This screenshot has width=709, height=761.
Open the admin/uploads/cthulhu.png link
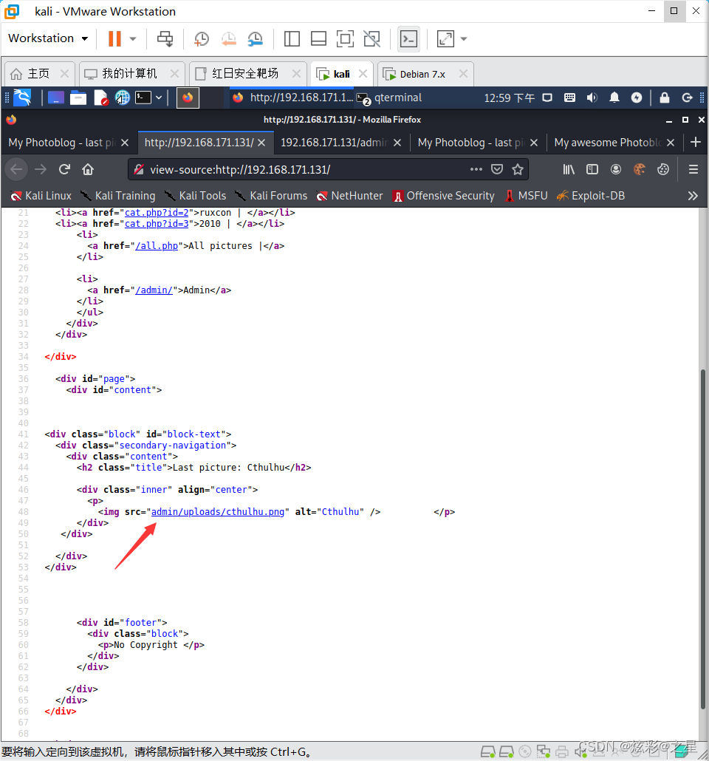217,512
